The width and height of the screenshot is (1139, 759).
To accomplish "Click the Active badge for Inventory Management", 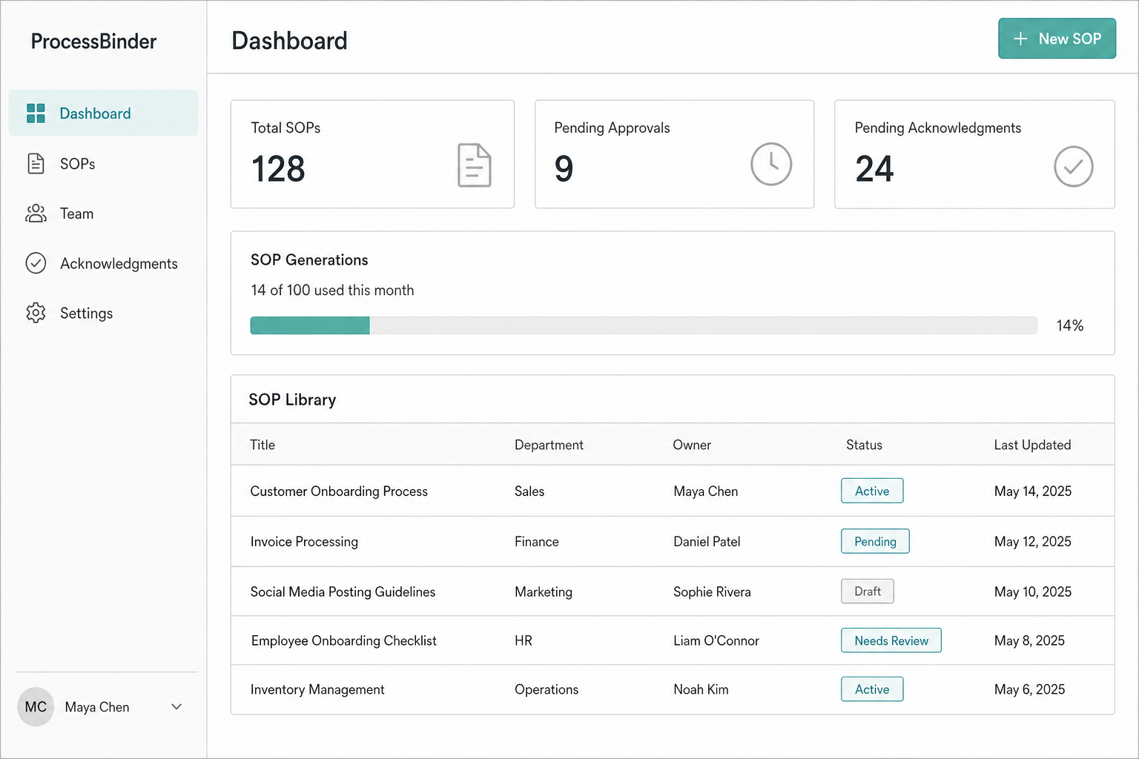I will (x=872, y=689).
